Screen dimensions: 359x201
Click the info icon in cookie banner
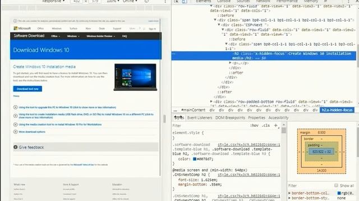pyautogui.click(x=15, y=21)
